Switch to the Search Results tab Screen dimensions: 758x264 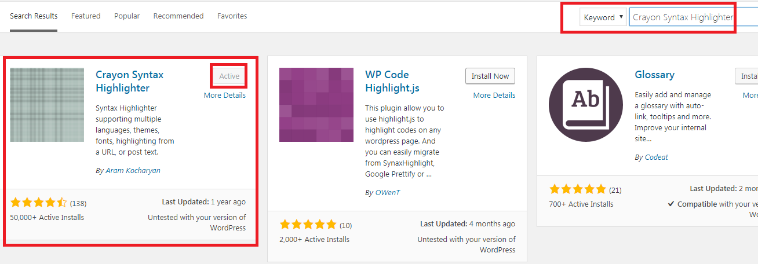[x=34, y=16]
